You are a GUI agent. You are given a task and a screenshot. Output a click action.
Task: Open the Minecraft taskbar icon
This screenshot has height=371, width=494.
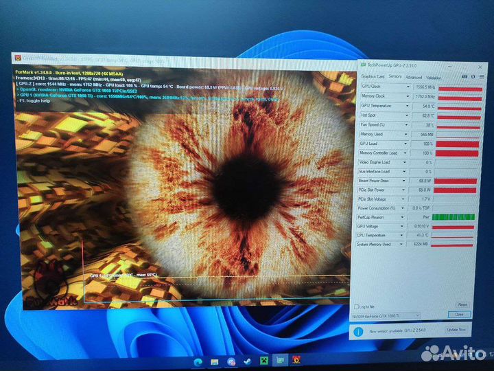(x=263, y=361)
